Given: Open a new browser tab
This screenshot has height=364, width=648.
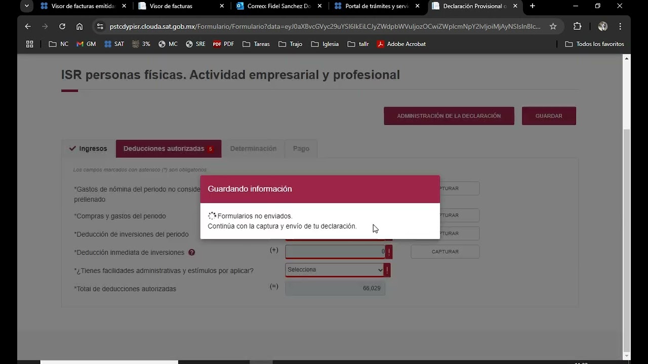Looking at the screenshot, I should (x=533, y=6).
